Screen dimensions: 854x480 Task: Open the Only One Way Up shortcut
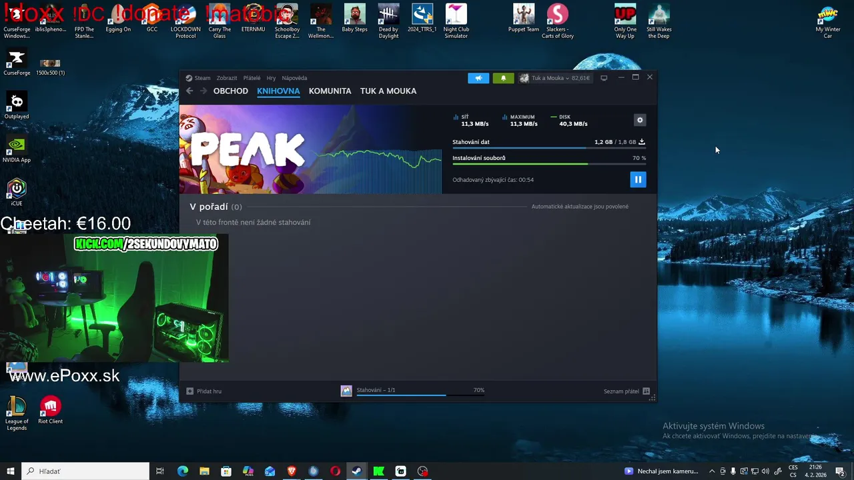(x=625, y=21)
